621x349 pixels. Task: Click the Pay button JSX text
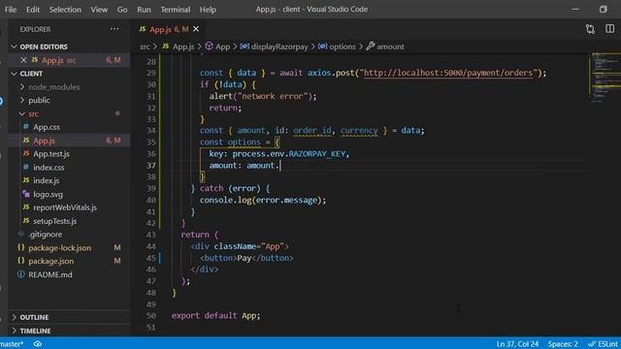point(245,258)
